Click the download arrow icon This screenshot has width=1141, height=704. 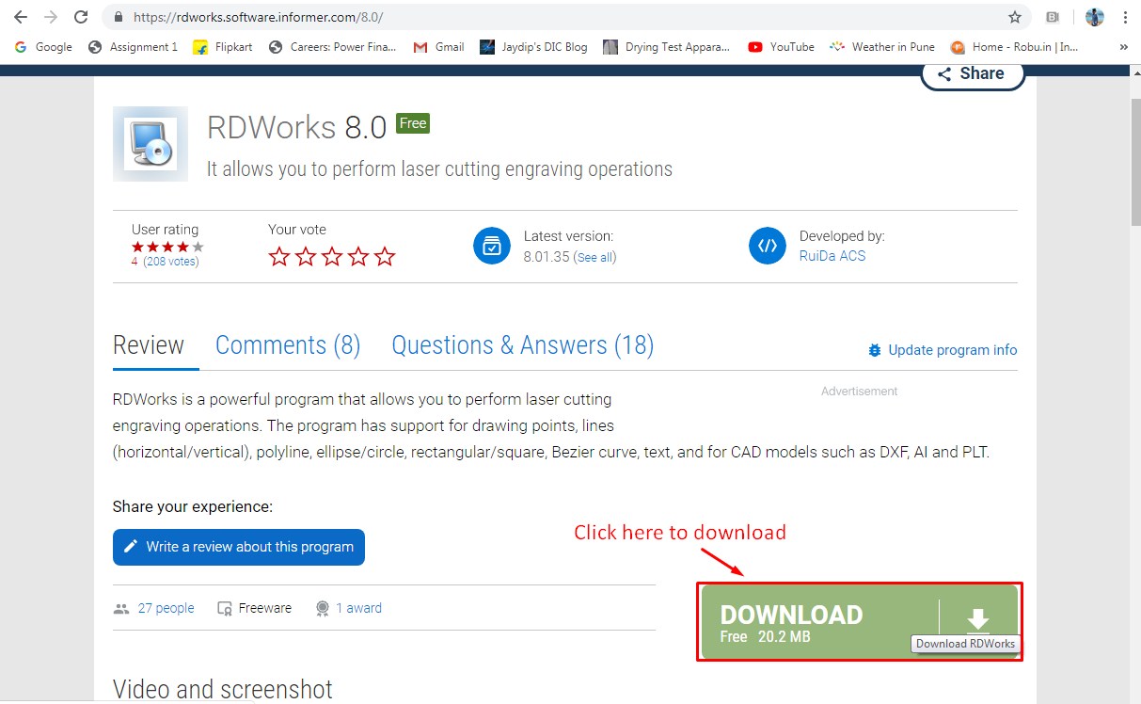pyautogui.click(x=978, y=618)
